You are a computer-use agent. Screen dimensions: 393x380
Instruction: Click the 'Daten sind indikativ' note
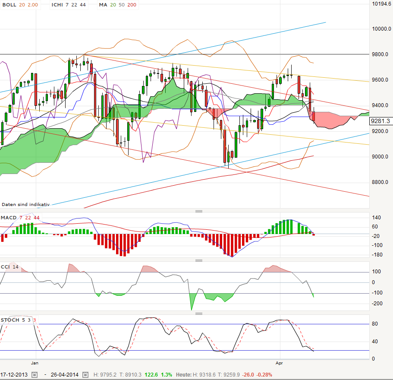point(25,204)
